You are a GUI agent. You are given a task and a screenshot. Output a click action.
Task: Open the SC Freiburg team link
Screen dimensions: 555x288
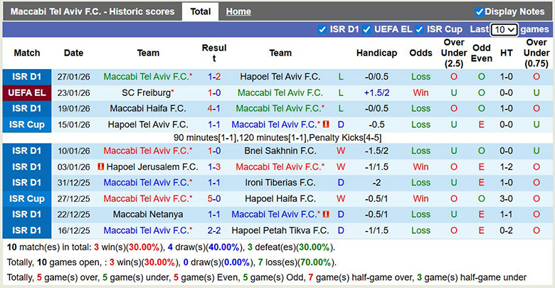click(x=146, y=92)
